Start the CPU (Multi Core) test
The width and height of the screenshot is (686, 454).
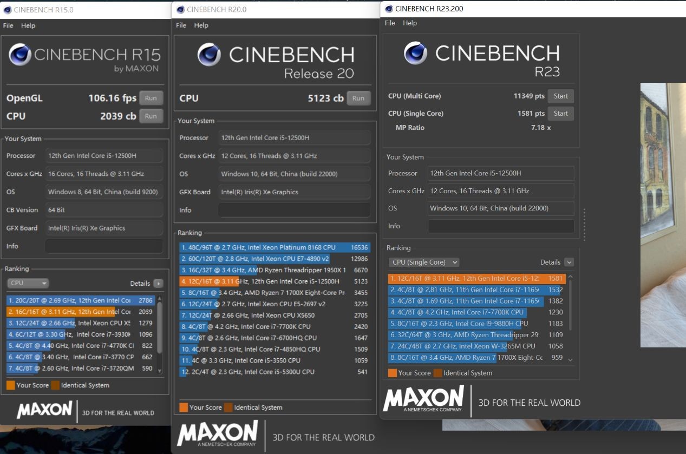coord(561,96)
